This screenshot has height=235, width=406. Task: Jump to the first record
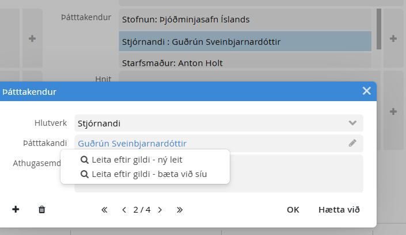coord(104,210)
